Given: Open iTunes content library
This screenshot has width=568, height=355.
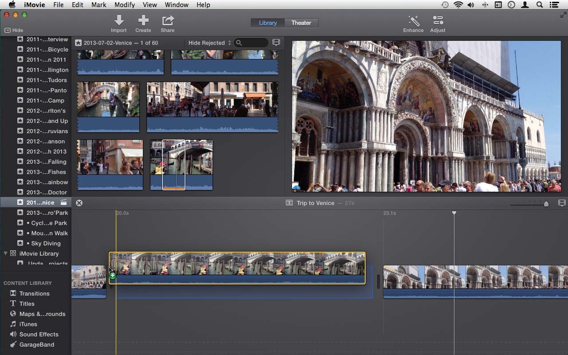Looking at the screenshot, I should pyautogui.click(x=28, y=324).
